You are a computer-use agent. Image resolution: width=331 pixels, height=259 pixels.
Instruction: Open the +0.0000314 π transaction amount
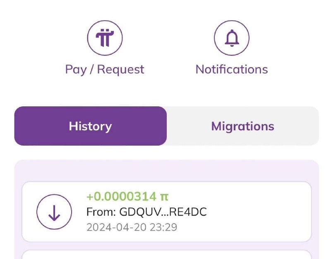[x=127, y=196]
